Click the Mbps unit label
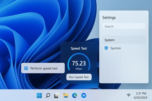The height and width of the screenshot is (101, 152). pos(79,69)
